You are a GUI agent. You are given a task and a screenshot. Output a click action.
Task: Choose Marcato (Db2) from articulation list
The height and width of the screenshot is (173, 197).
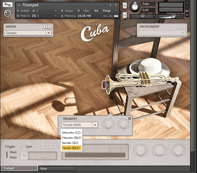[x=71, y=138]
